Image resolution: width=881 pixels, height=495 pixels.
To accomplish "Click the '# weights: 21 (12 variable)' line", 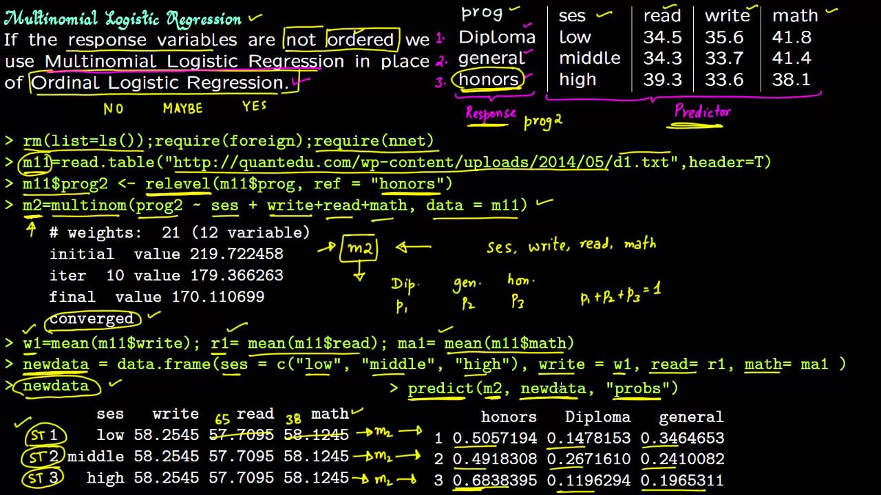I will click(x=180, y=232).
